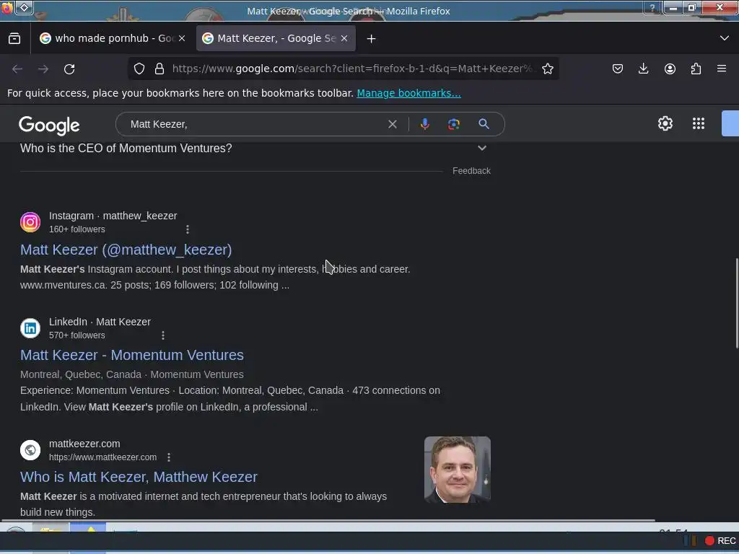Click the address bar URL
Viewport: 739px width, 554px height.
pyautogui.click(x=352, y=69)
